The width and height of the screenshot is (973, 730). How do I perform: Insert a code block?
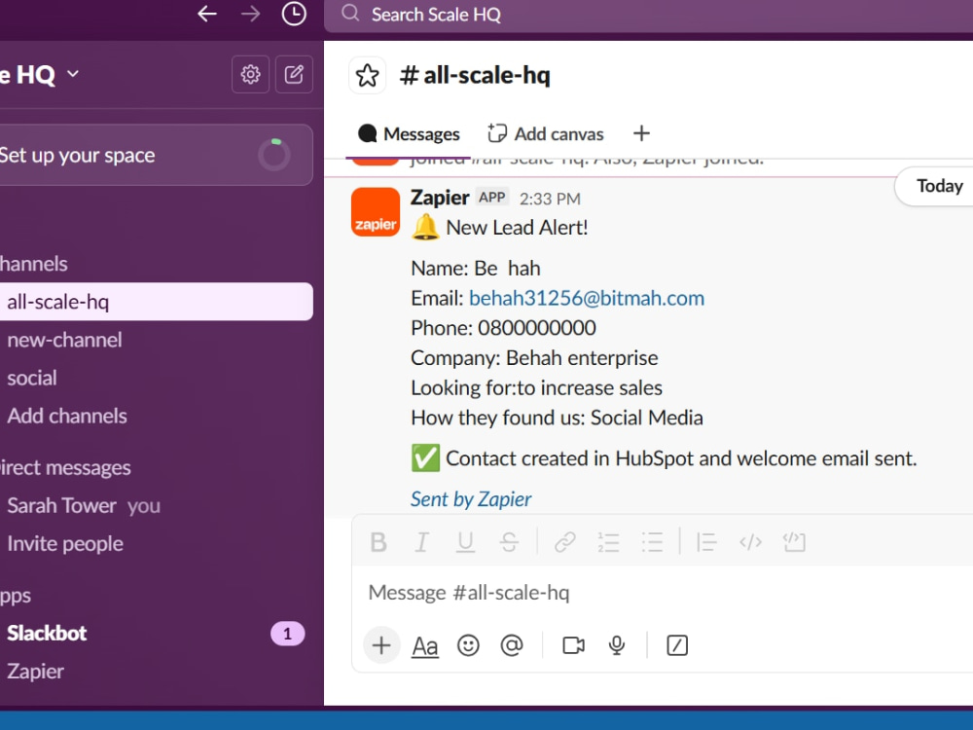click(794, 542)
